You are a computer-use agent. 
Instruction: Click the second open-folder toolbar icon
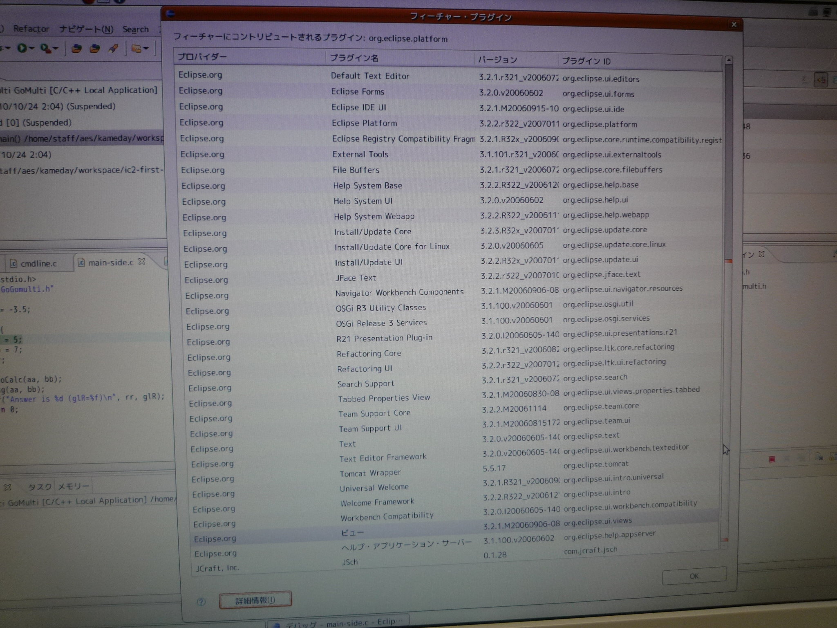95,49
